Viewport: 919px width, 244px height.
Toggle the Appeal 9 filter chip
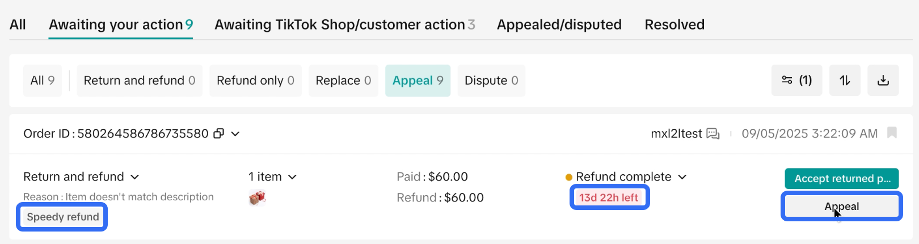pyautogui.click(x=418, y=81)
